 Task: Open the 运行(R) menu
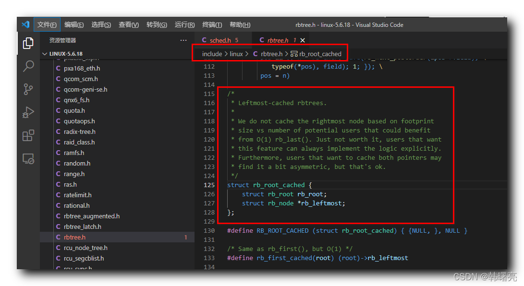(184, 24)
